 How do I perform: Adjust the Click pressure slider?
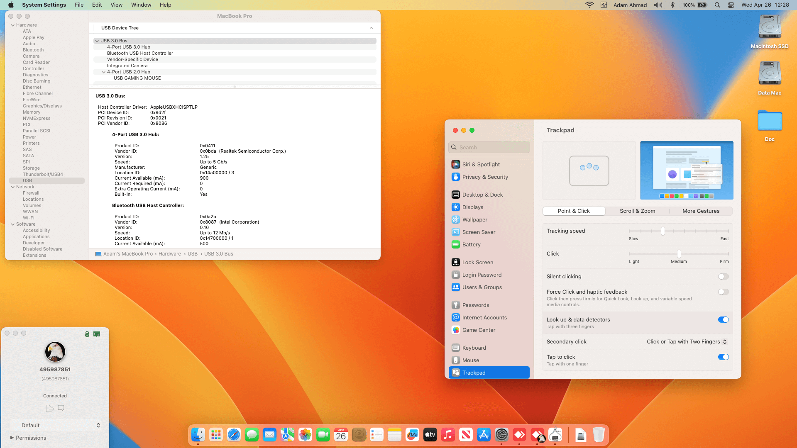click(x=679, y=254)
